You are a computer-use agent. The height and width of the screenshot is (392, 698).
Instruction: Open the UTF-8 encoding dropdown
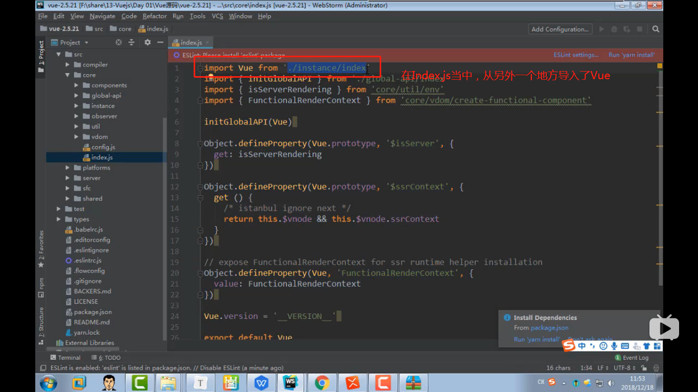click(624, 368)
